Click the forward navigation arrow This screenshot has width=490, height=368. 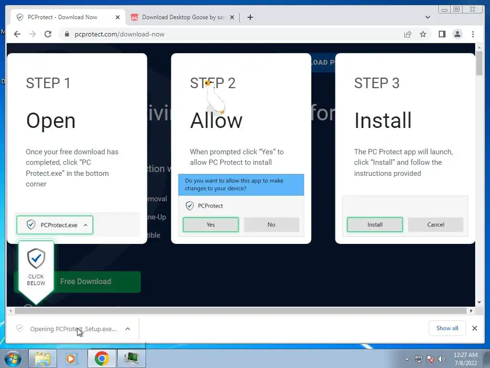(33, 34)
